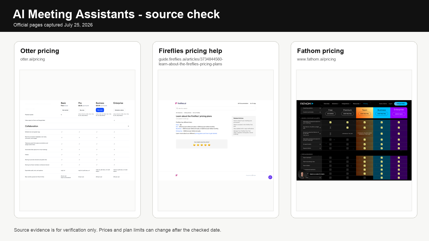Open related article about Fireflies Free plan
The width and height of the screenshot is (429, 241).
[243, 125]
